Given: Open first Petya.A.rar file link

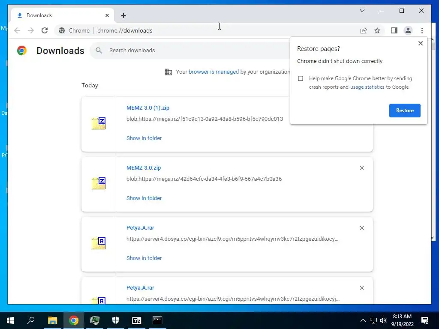Looking at the screenshot, I should click(140, 228).
